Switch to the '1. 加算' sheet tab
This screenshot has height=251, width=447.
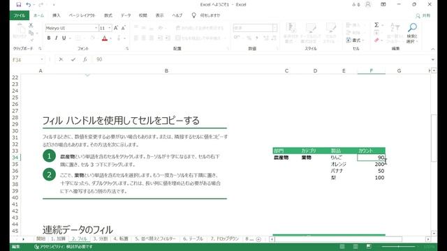pyautogui.click(x=58, y=238)
